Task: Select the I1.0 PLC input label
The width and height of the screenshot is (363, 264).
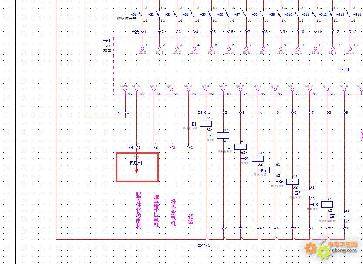Action: 281,53
